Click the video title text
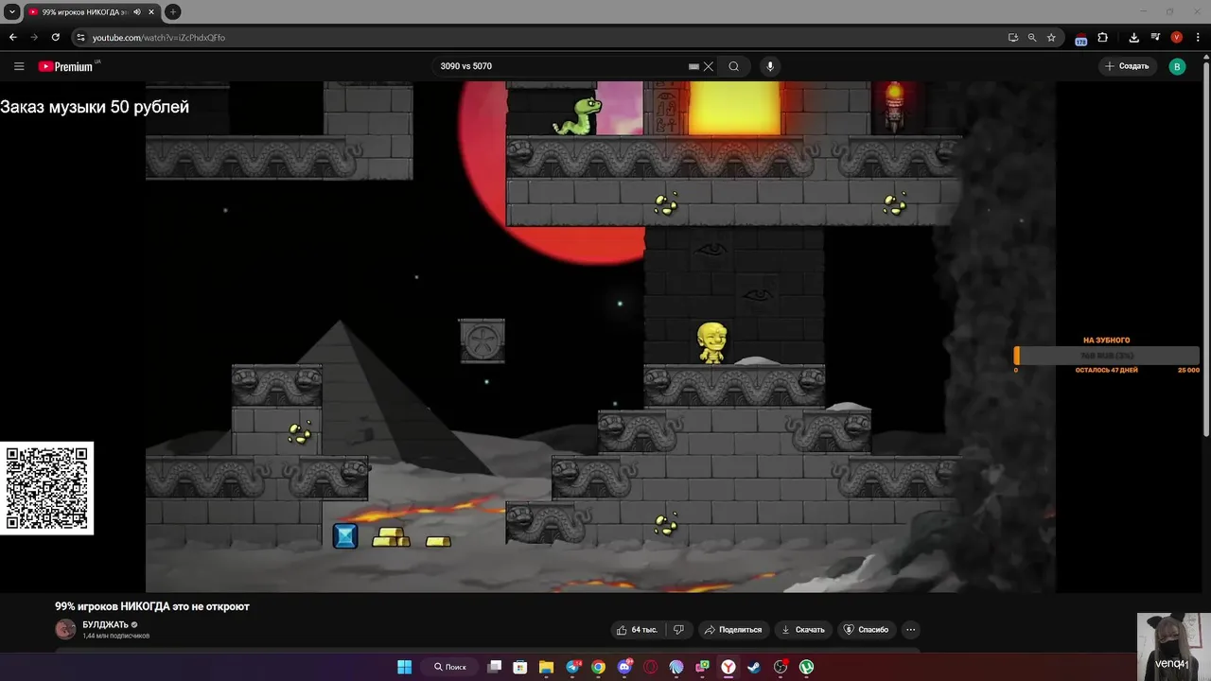This screenshot has width=1211, height=681. pos(152,606)
